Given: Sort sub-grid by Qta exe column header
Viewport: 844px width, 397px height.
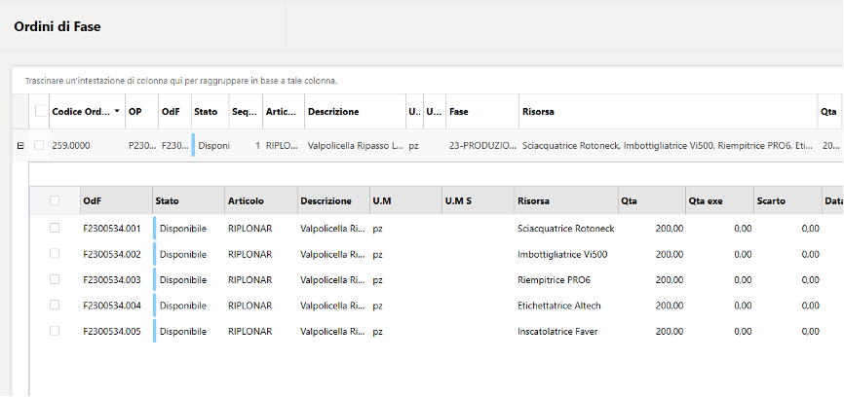Looking at the screenshot, I should [706, 200].
